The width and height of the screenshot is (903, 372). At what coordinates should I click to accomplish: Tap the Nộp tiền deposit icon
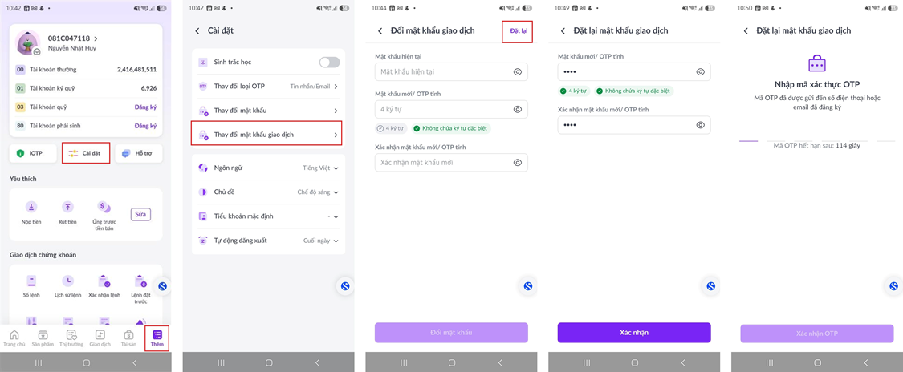pyautogui.click(x=31, y=206)
